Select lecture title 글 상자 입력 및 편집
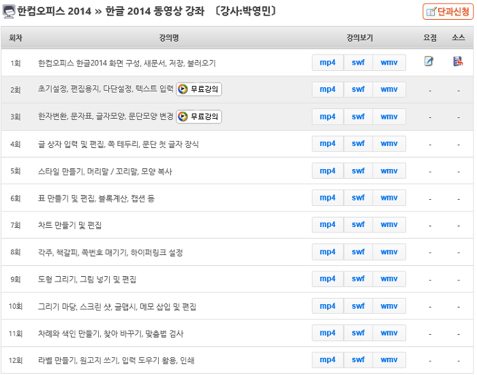 [119, 144]
